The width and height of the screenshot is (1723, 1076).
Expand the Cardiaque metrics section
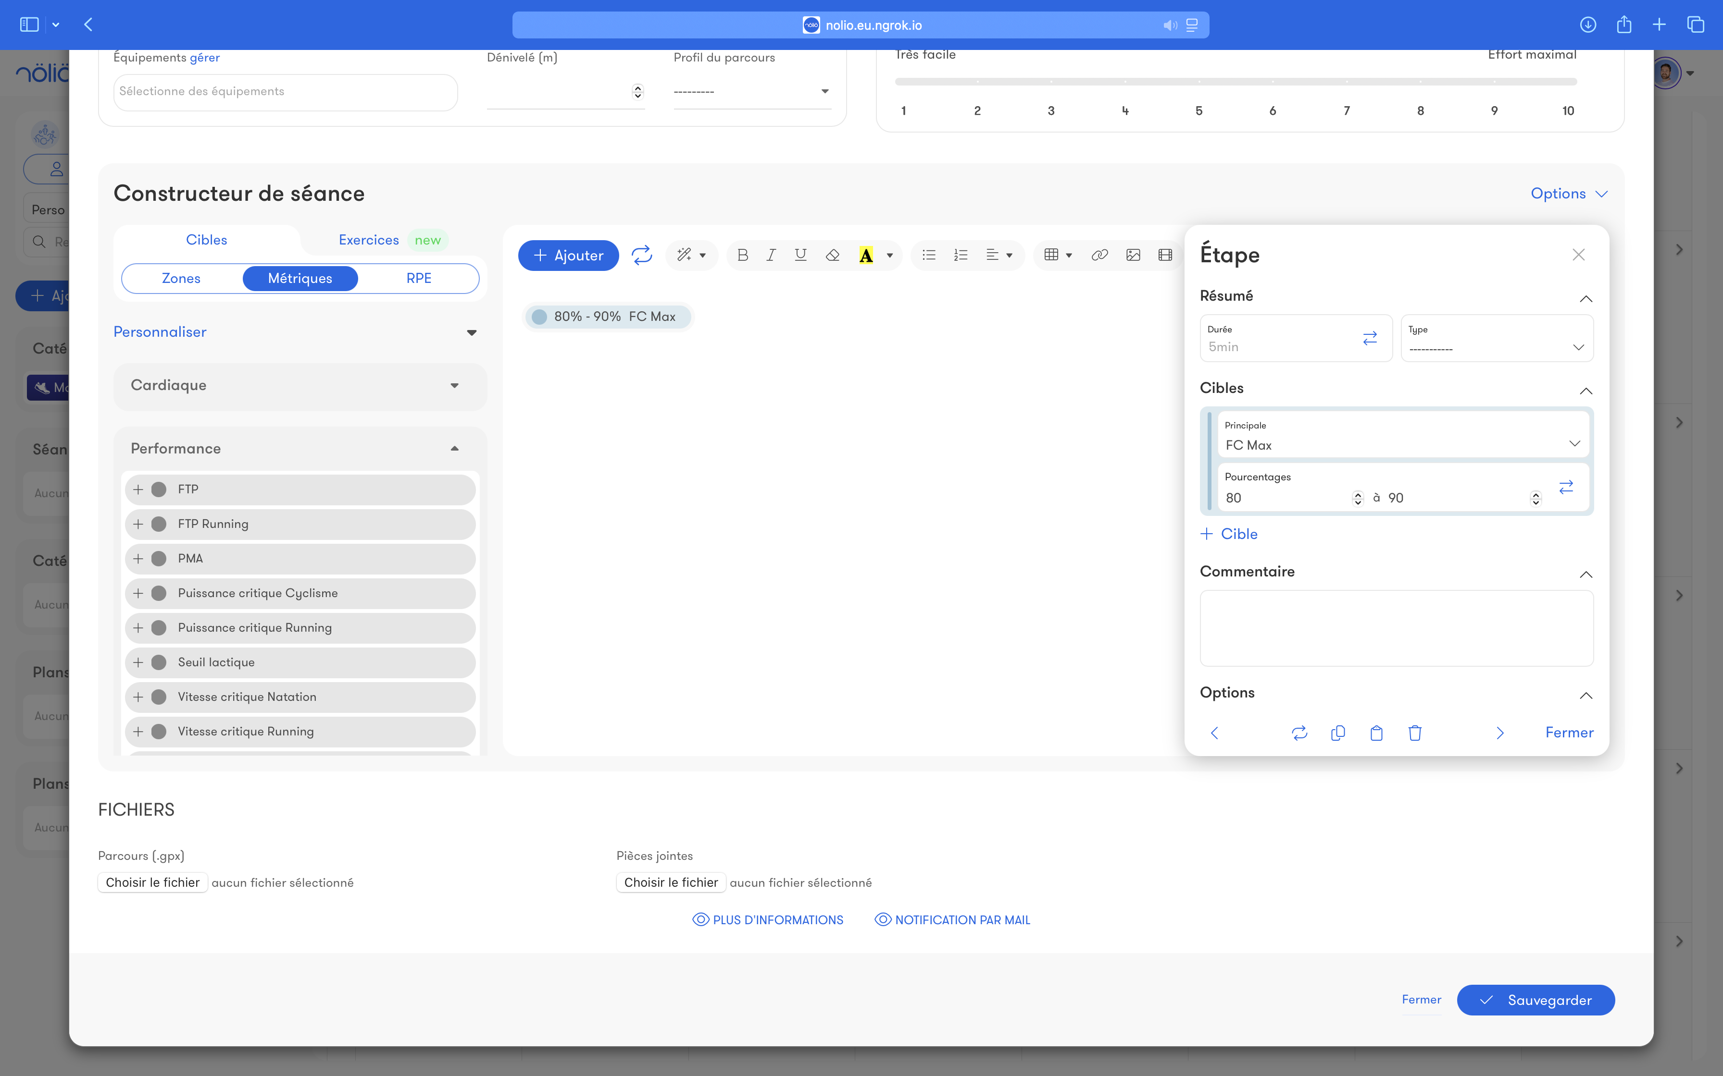tap(300, 386)
